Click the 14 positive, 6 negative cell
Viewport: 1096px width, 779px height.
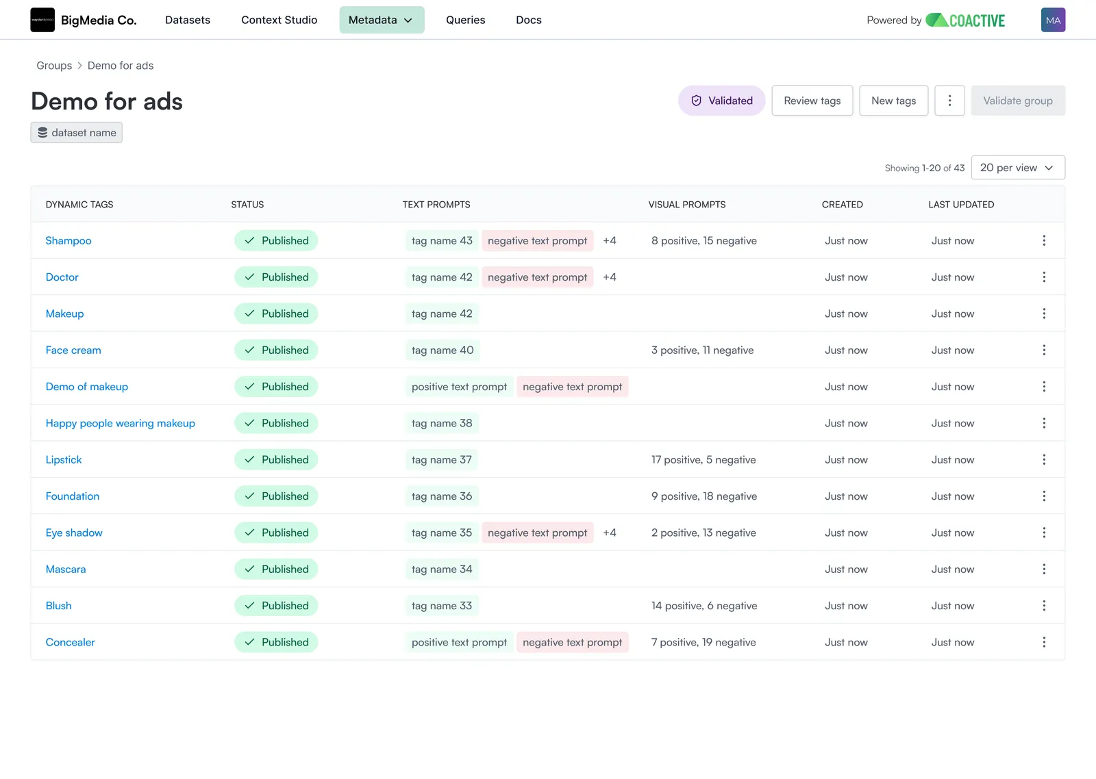pyautogui.click(x=704, y=605)
